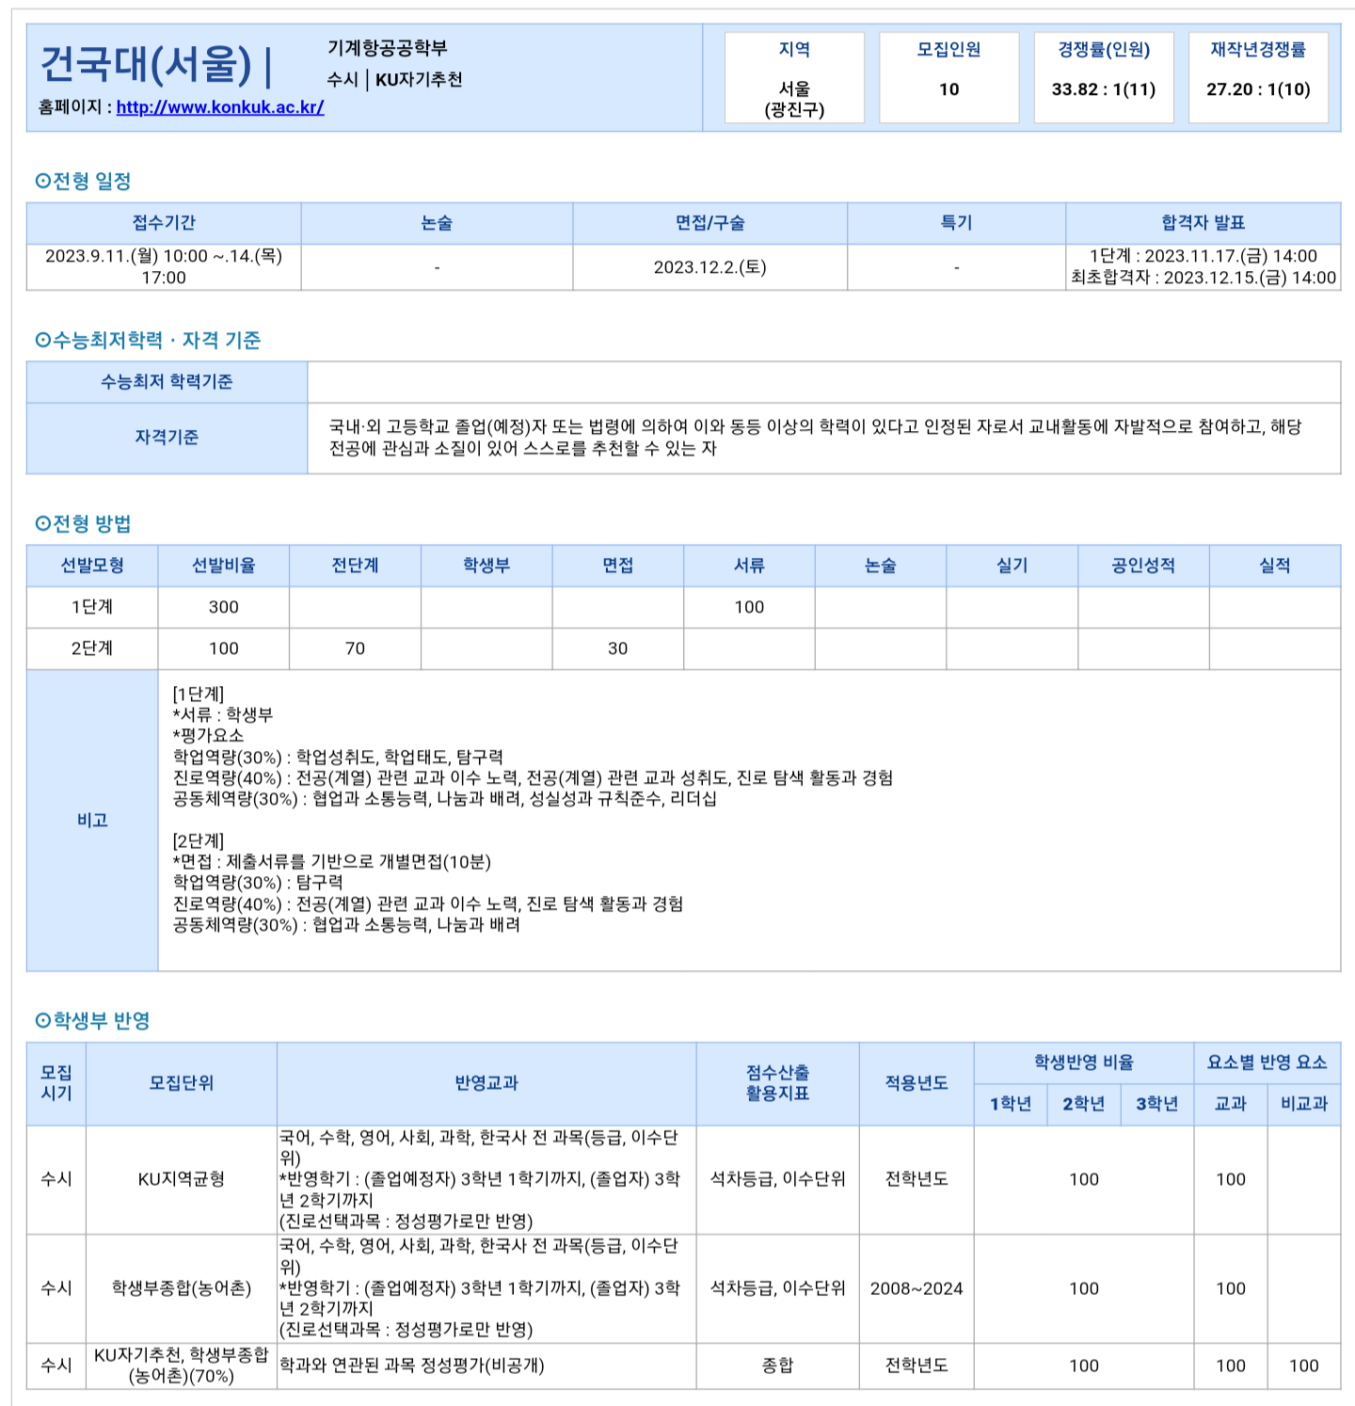1355x1406 pixels.
Task: Select the 모집인원 header label
Action: pyautogui.click(x=948, y=50)
